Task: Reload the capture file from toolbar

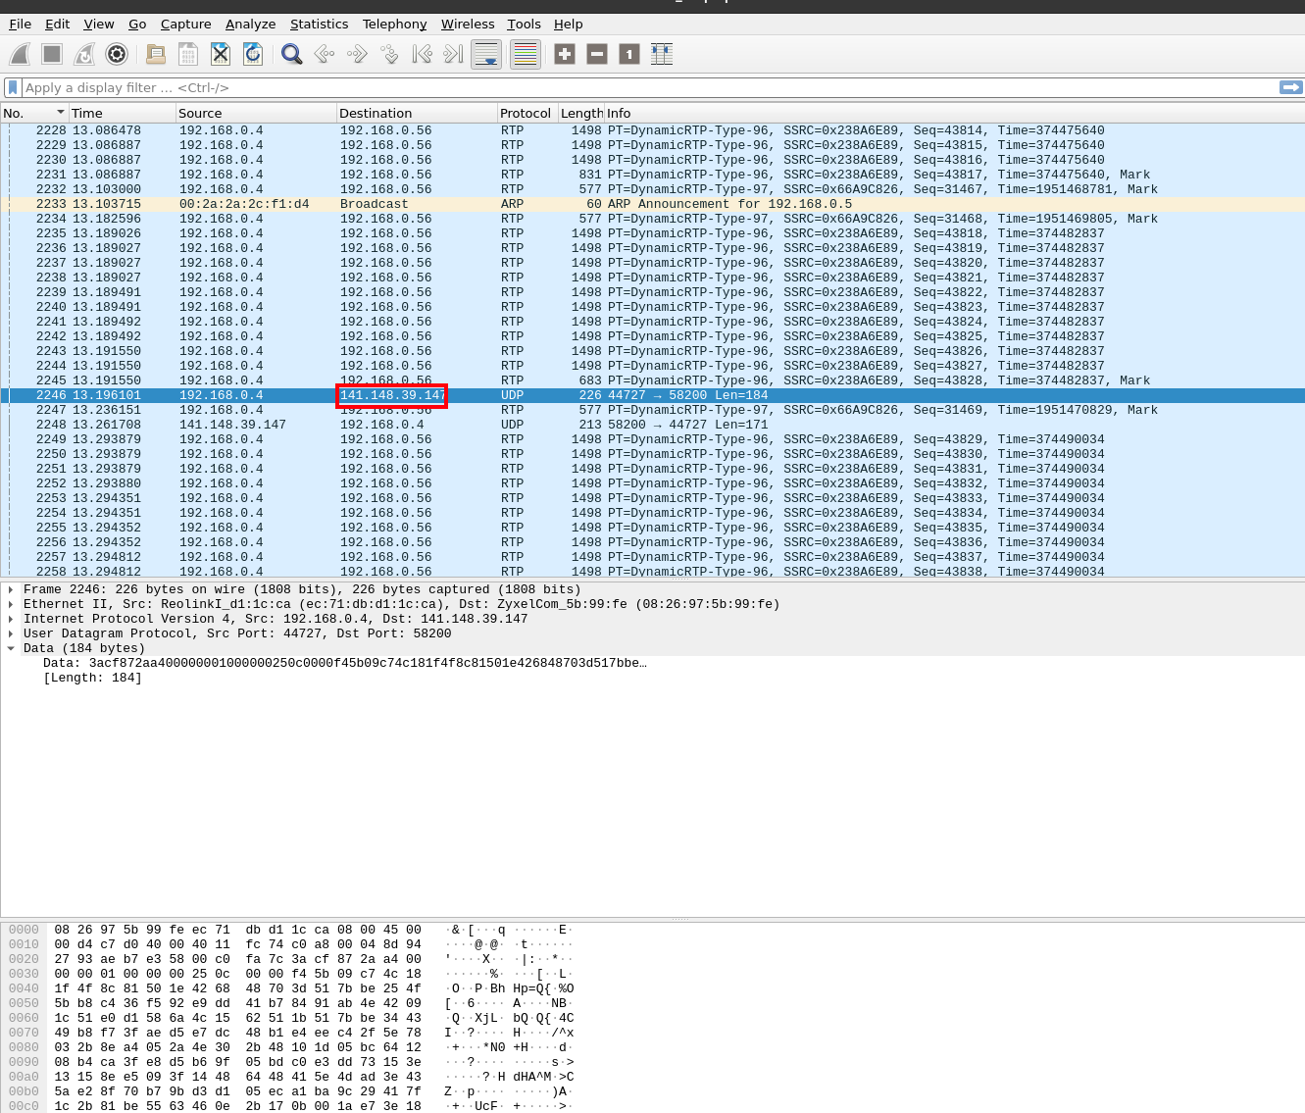Action: pos(253,54)
